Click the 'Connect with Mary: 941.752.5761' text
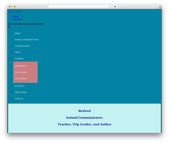The width and height of the screenshot is (169, 143). pos(26,24)
